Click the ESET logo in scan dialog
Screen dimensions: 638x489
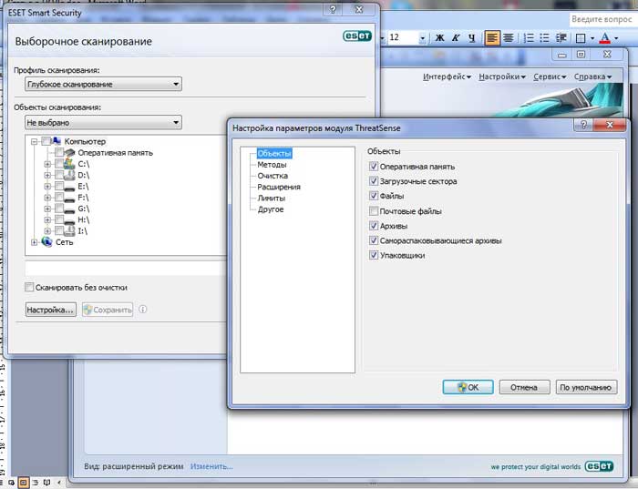click(357, 36)
